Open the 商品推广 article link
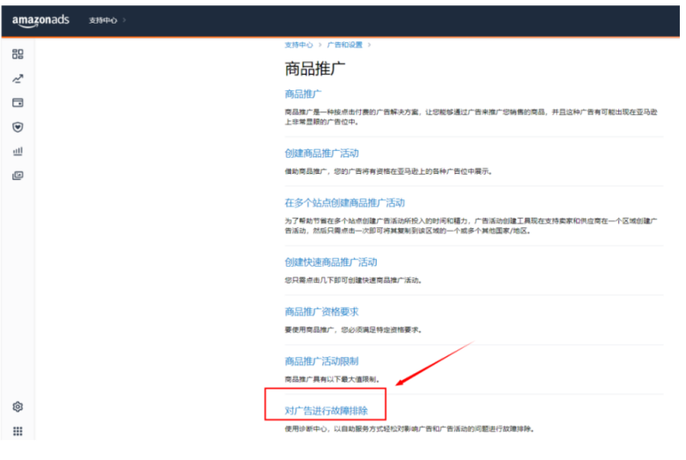The width and height of the screenshot is (686, 460). [x=303, y=94]
